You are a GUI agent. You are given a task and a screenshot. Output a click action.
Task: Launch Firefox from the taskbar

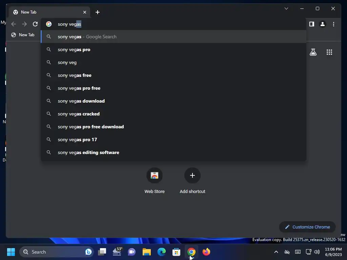(x=206, y=252)
